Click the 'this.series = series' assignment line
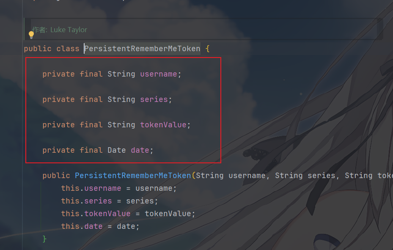 109,201
